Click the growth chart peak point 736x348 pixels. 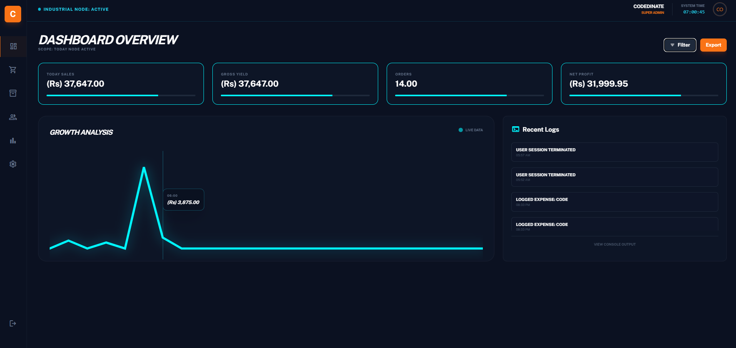tap(144, 168)
